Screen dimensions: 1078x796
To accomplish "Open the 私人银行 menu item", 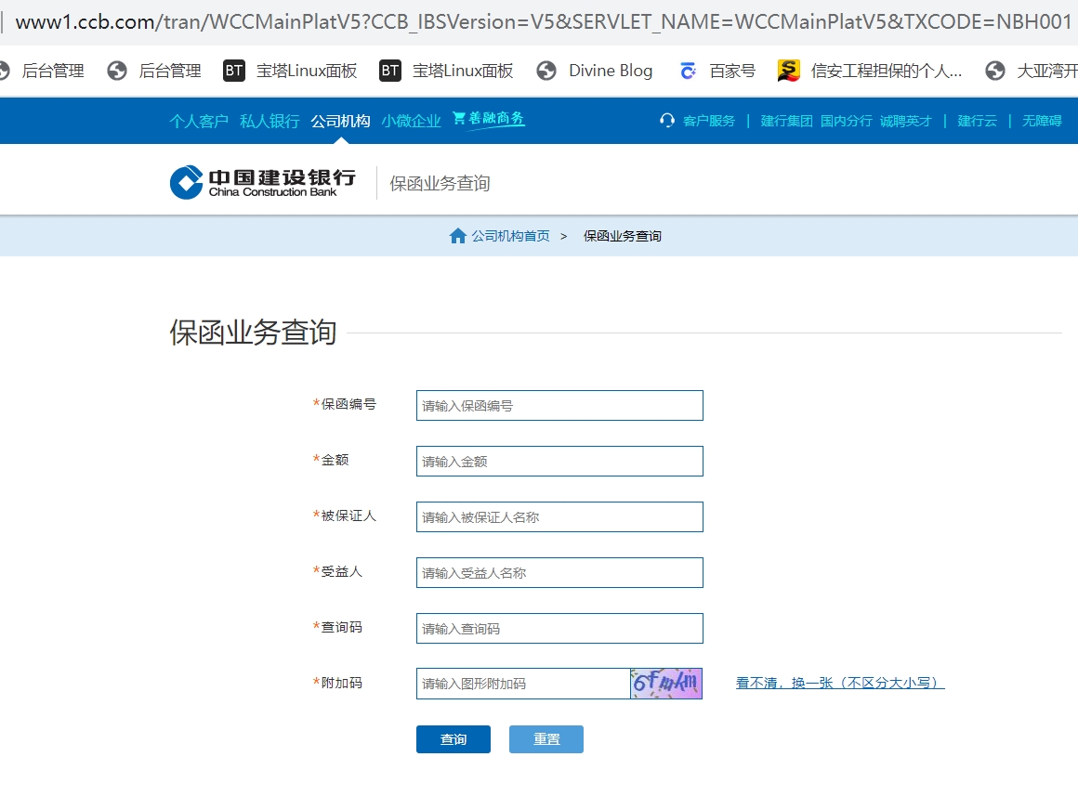I will (272, 121).
